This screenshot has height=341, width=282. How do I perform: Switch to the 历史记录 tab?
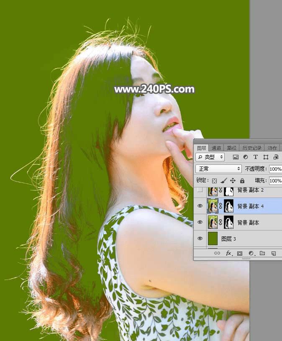click(x=252, y=148)
